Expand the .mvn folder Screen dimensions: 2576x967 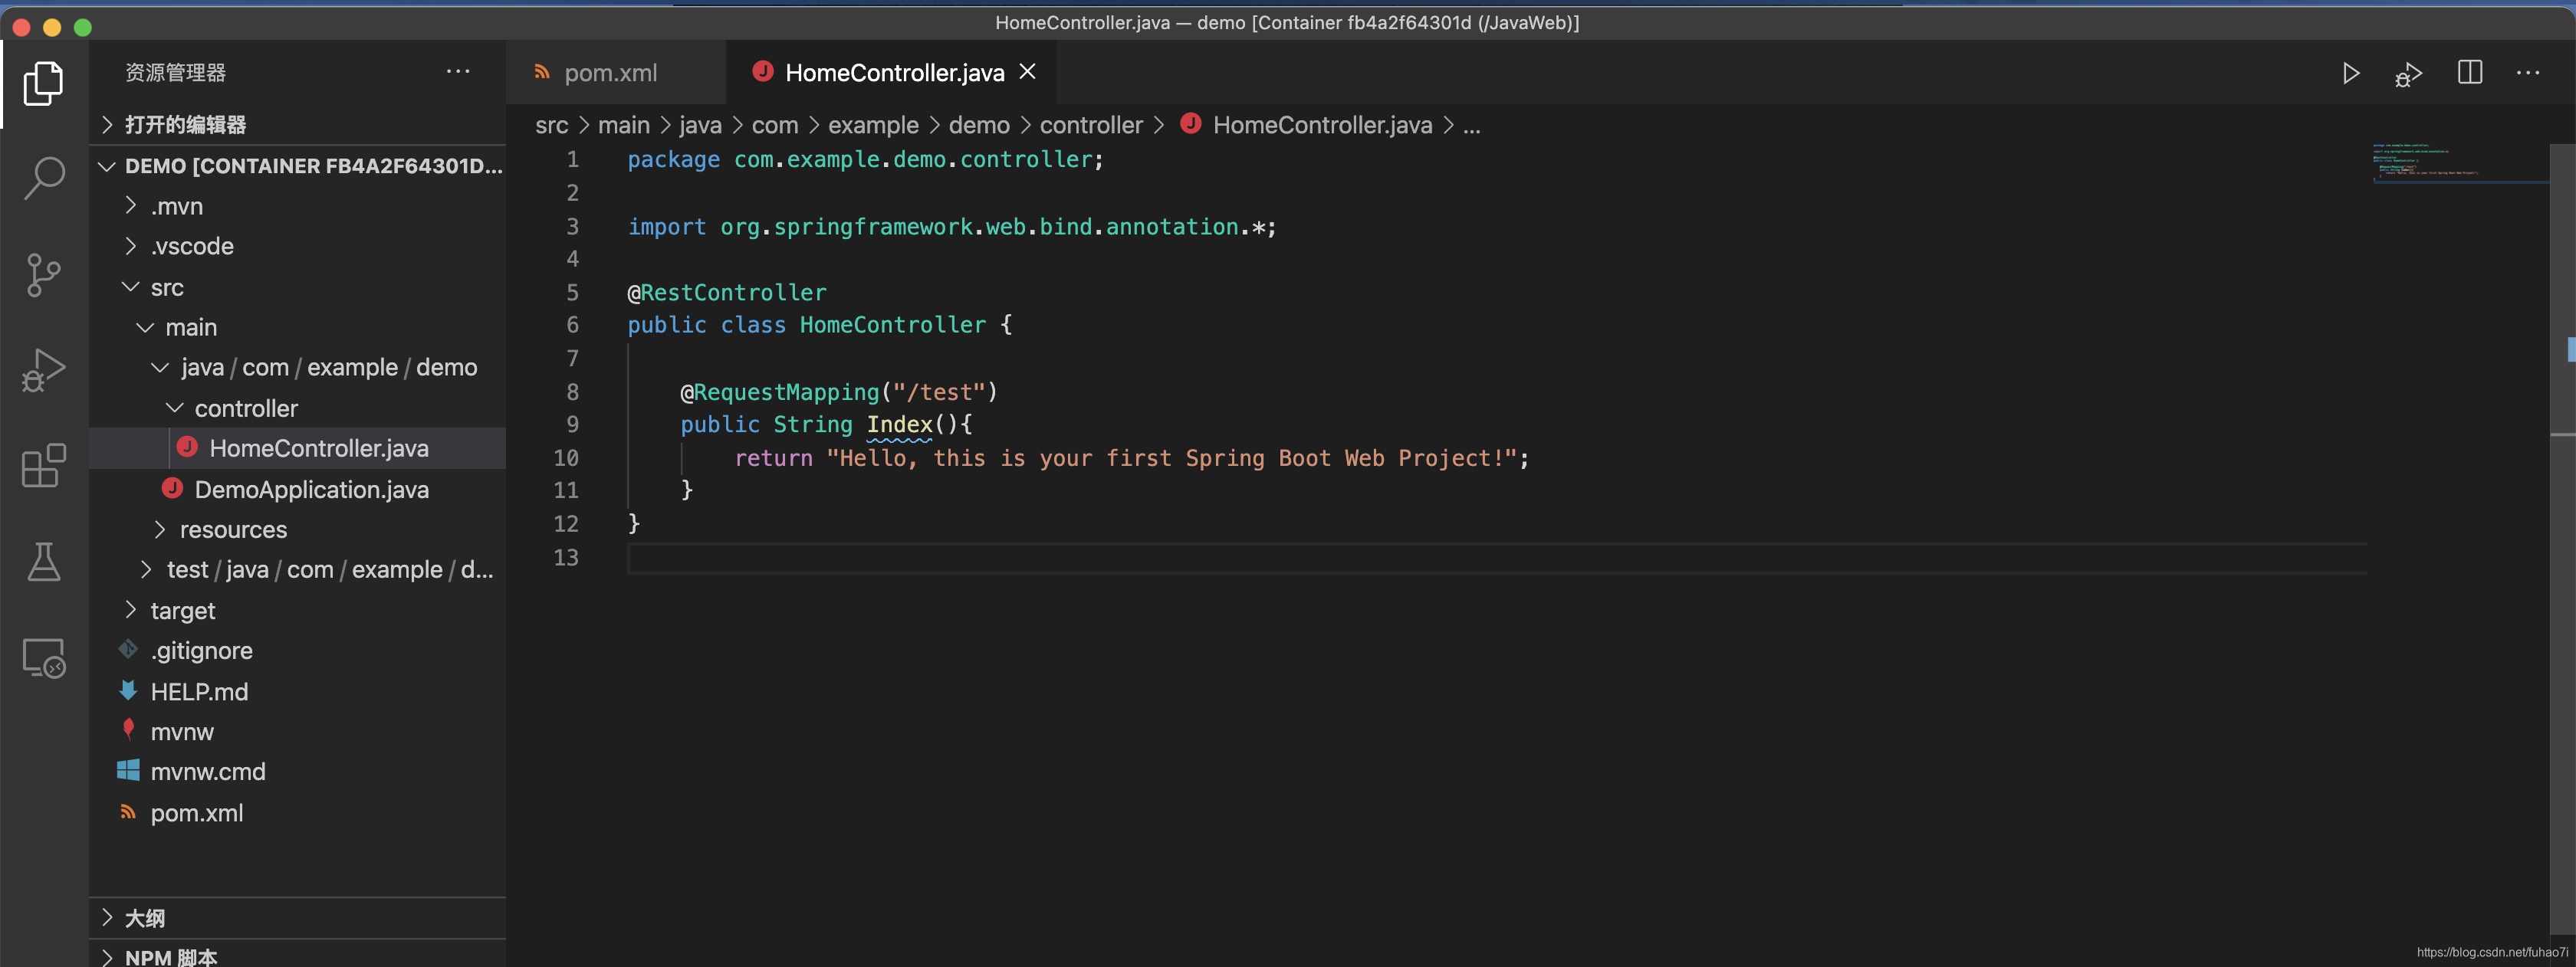pos(297,206)
